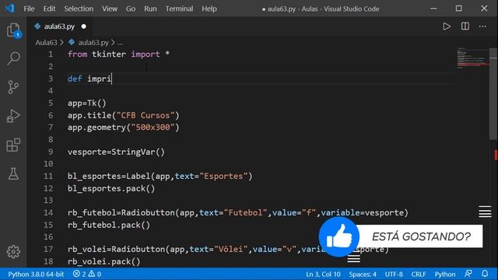The image size is (498, 280).
Task: Place cursor on line 1 import statement
Action: 118,54
